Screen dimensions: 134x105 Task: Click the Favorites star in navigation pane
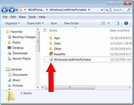point(7,32)
